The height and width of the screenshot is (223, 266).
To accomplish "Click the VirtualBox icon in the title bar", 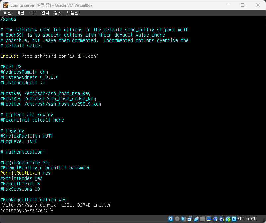I will (x=6, y=5).
